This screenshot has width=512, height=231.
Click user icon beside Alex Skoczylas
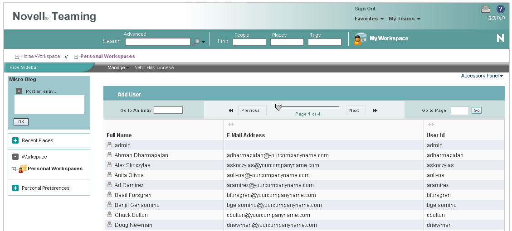(110, 164)
